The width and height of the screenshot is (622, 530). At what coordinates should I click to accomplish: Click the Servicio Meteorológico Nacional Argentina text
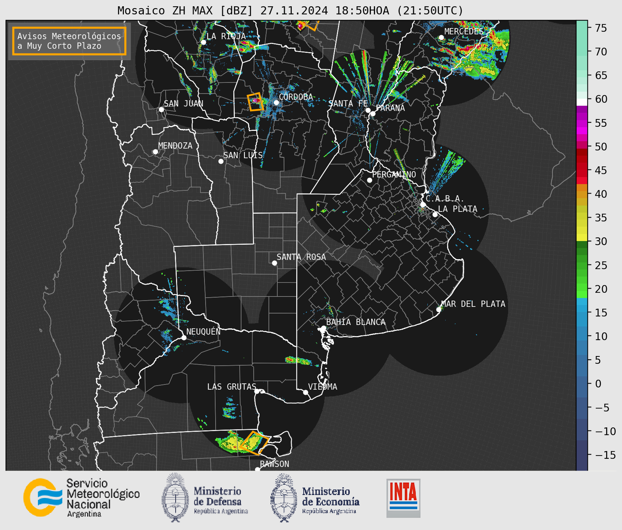point(103,498)
